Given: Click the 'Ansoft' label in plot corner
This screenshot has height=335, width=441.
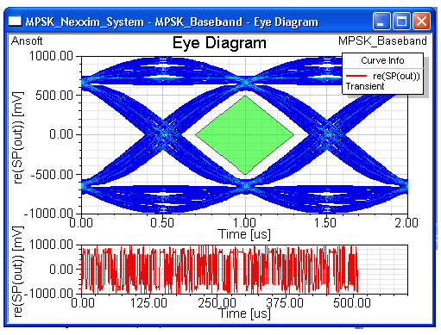Looking at the screenshot, I should coord(27,41).
